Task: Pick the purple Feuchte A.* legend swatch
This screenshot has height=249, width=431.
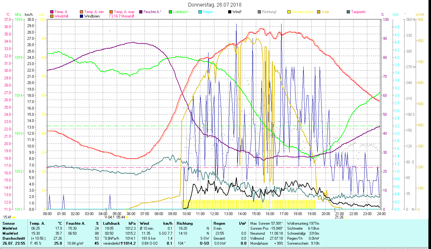Action: (141, 12)
